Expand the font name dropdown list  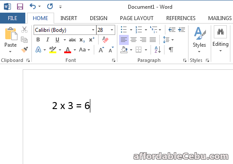point(93,30)
